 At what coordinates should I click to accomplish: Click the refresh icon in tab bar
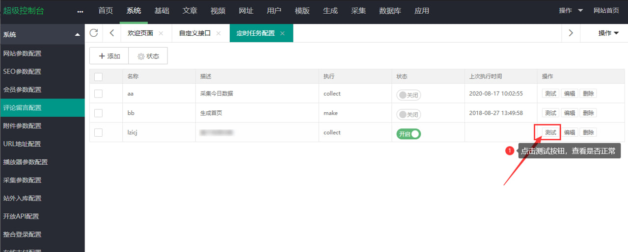94,33
